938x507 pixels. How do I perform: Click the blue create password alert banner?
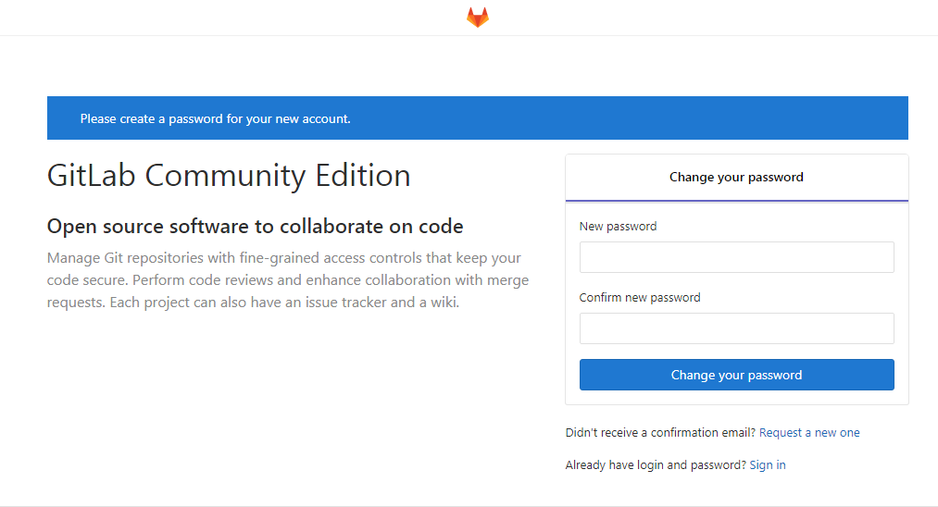tap(478, 117)
